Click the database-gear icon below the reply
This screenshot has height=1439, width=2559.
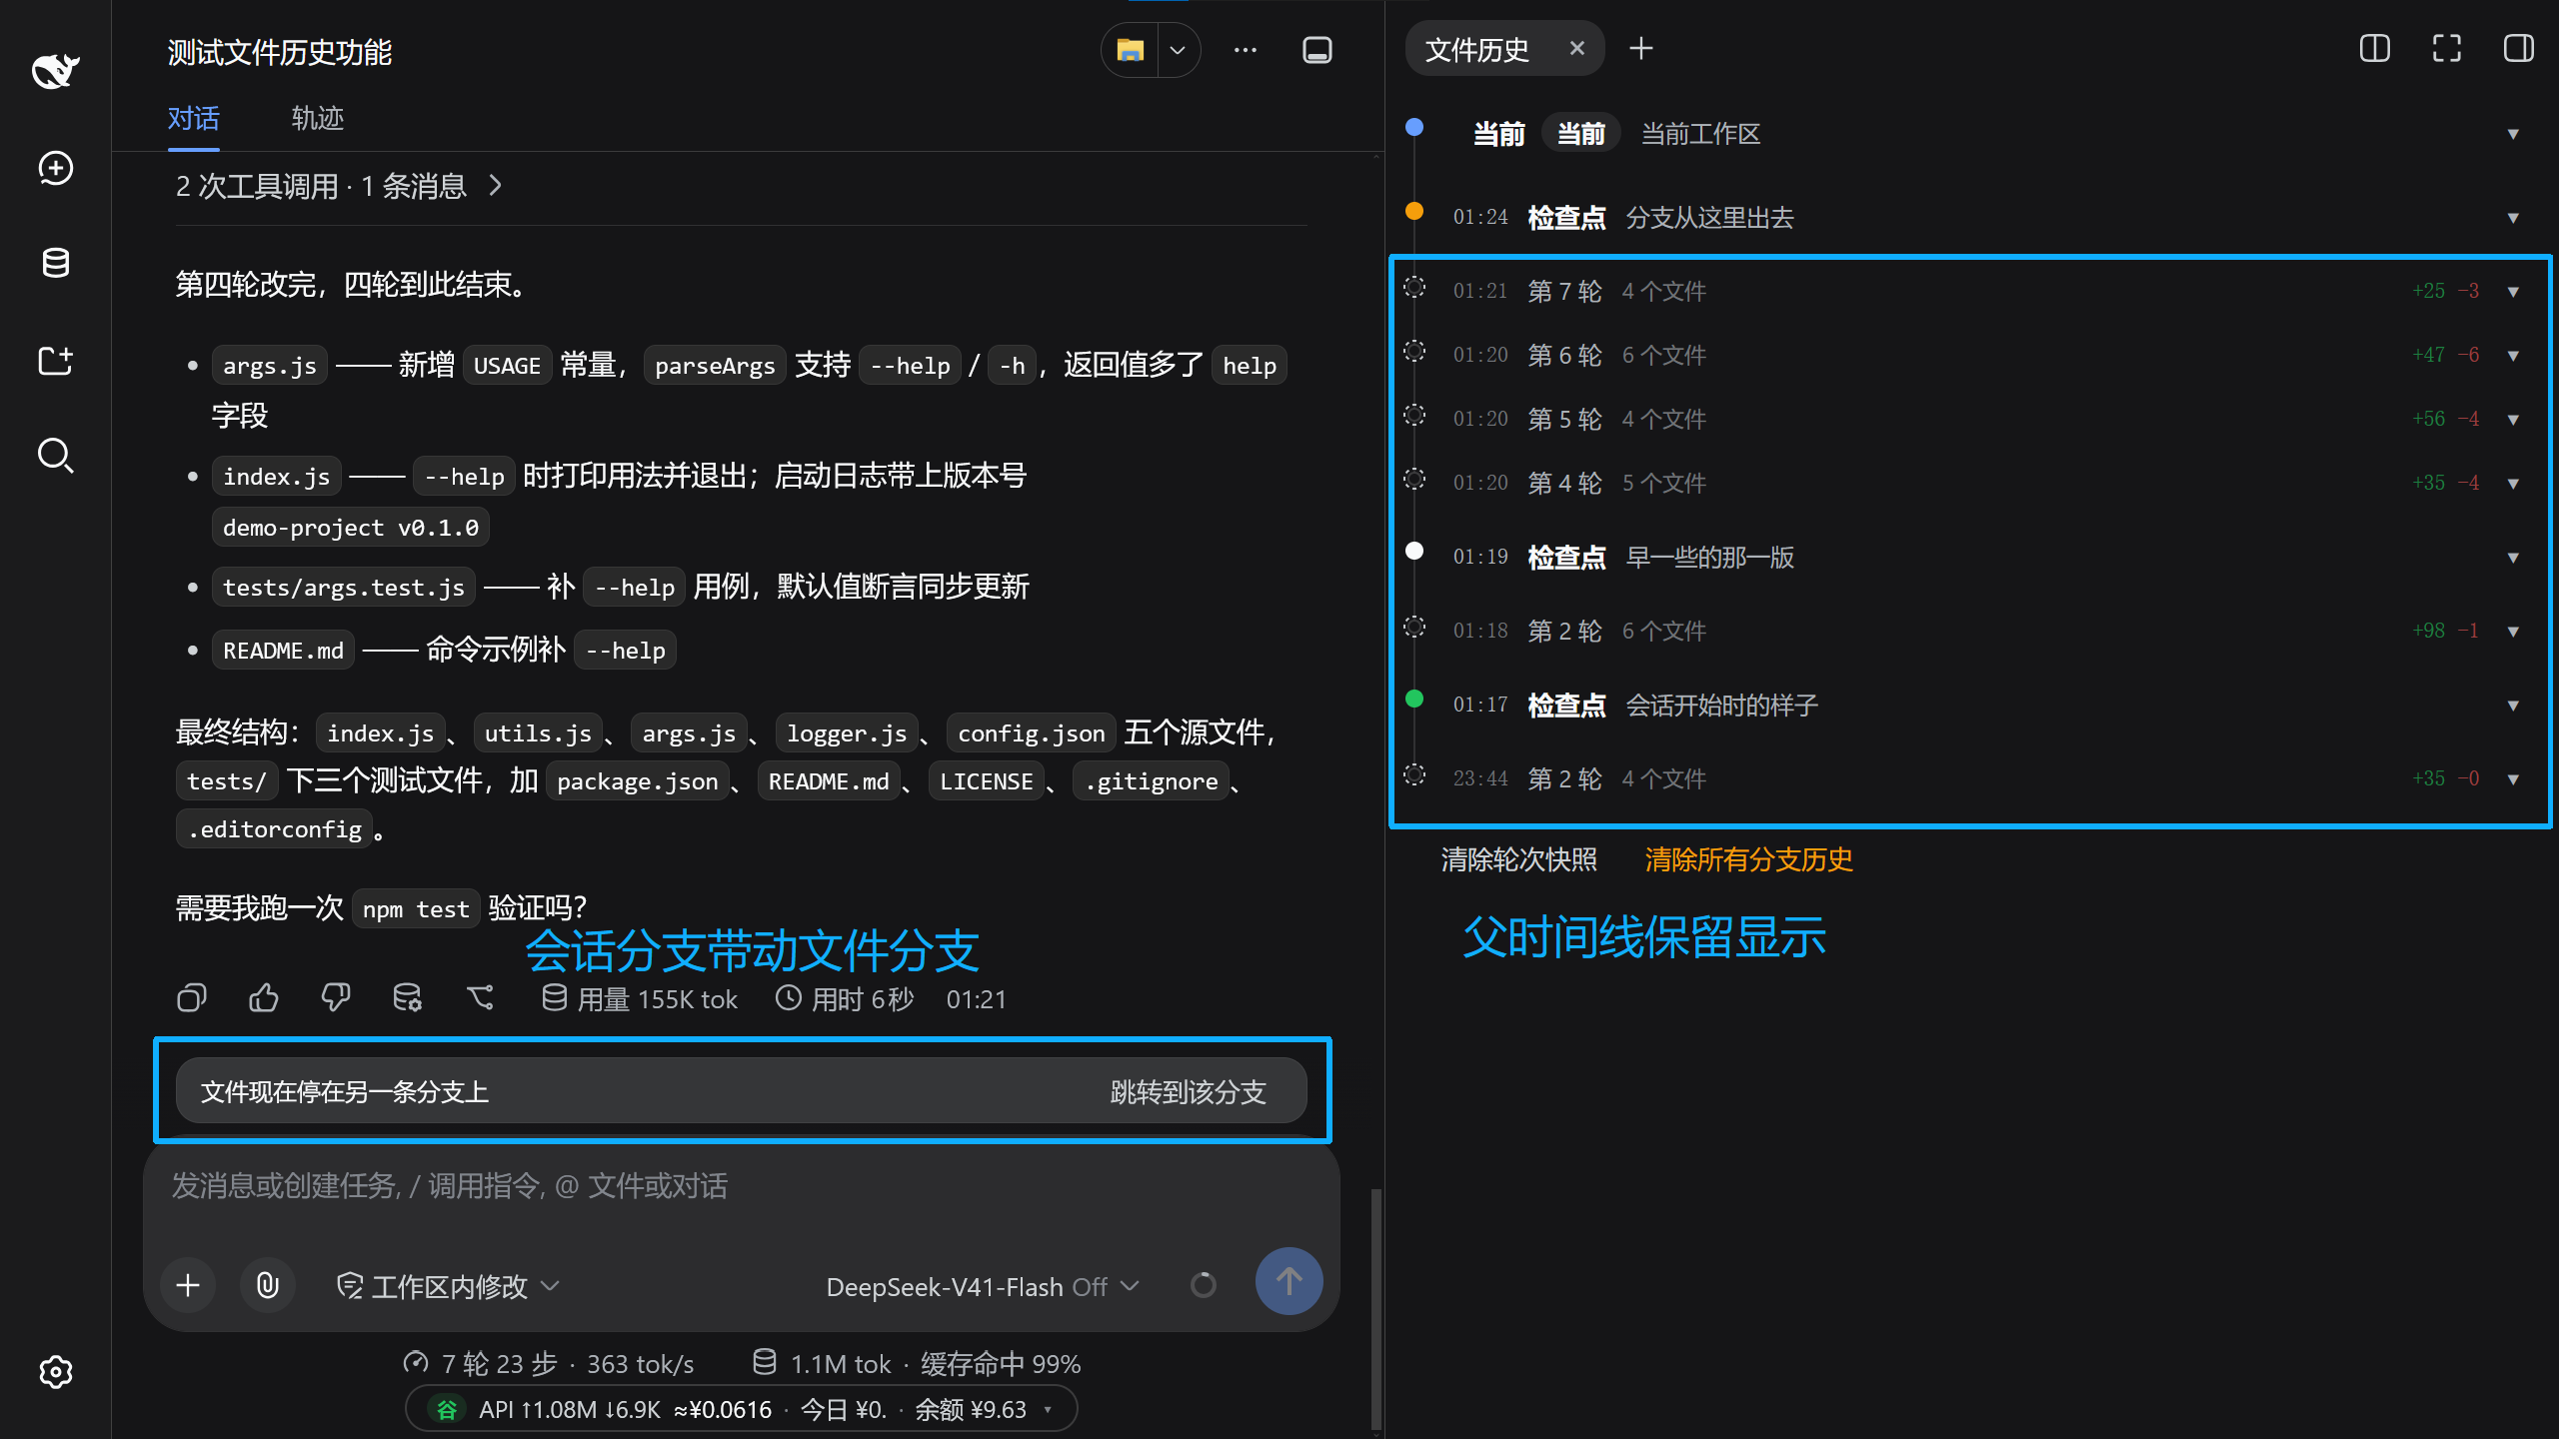[x=408, y=998]
